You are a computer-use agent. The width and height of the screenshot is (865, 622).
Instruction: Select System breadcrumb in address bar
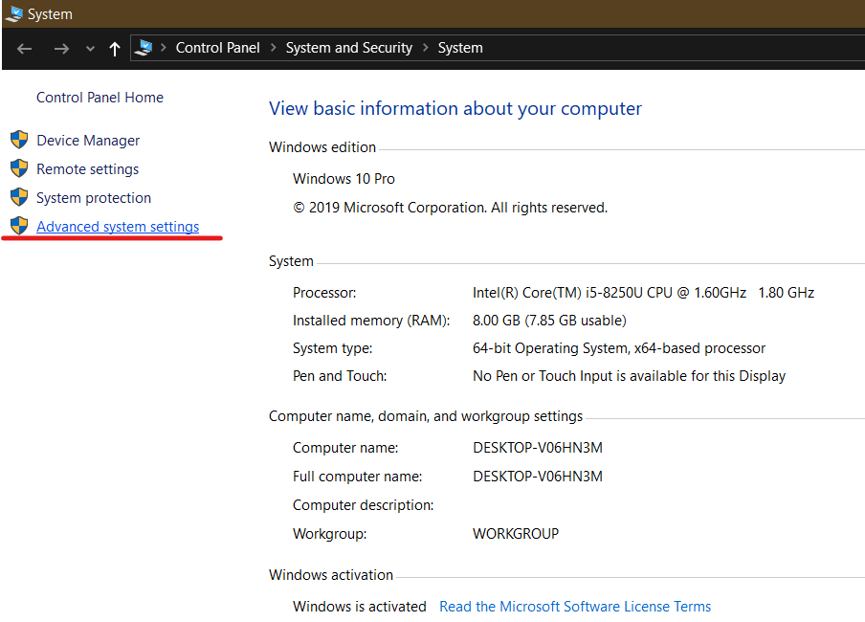click(460, 48)
